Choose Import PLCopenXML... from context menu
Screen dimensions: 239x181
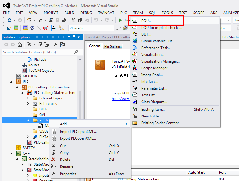click(x=90, y=132)
